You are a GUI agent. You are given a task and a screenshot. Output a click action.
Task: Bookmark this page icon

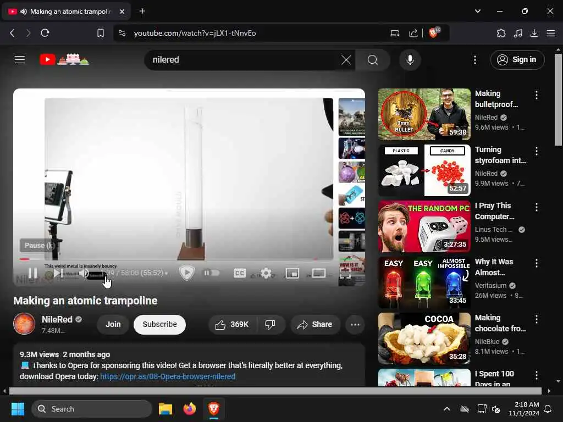point(101,33)
